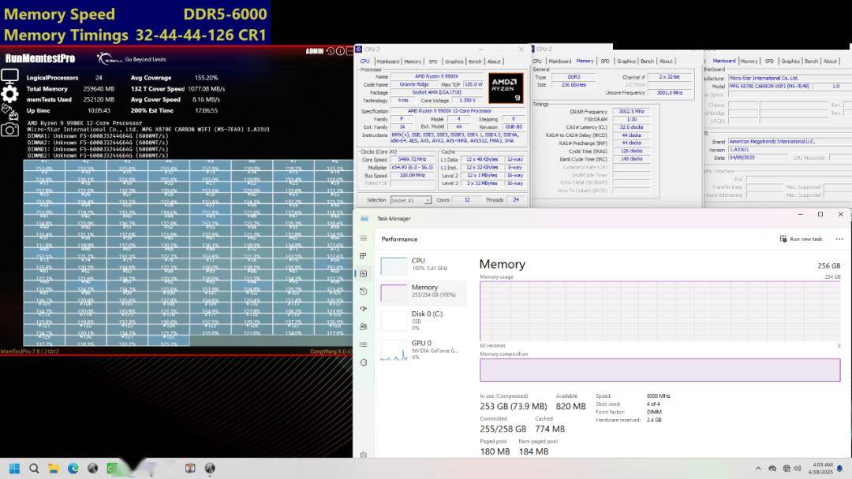Open Bench tab in CPU-Z Mainboard window
This screenshot has height=479, width=852.
coord(810,61)
